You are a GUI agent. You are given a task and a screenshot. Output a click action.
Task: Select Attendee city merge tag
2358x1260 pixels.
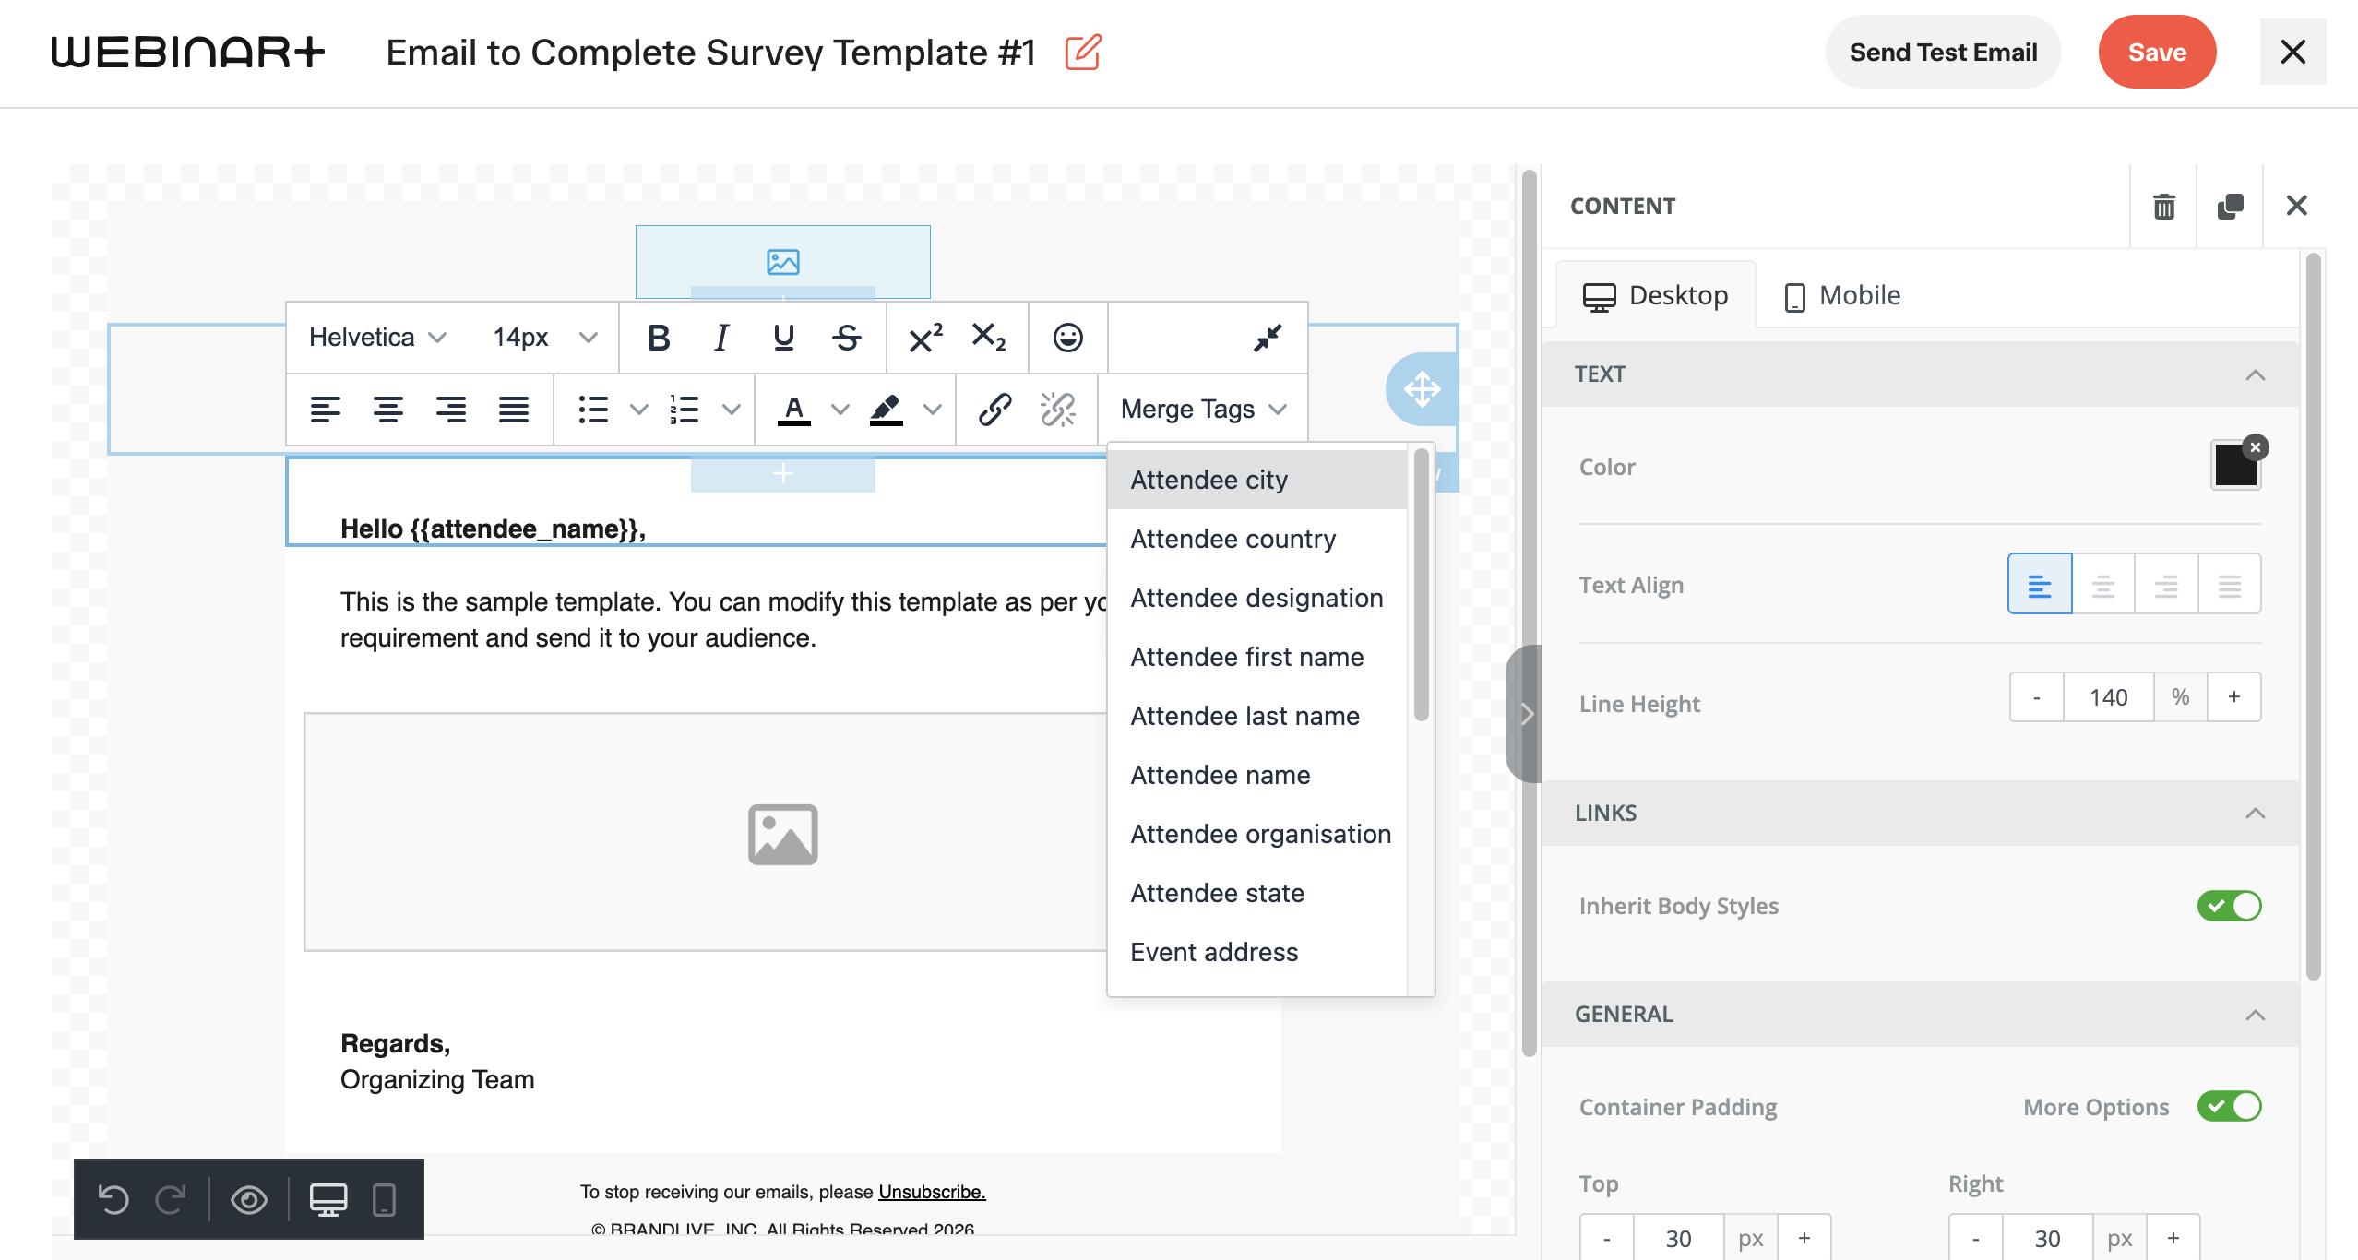coord(1257,480)
